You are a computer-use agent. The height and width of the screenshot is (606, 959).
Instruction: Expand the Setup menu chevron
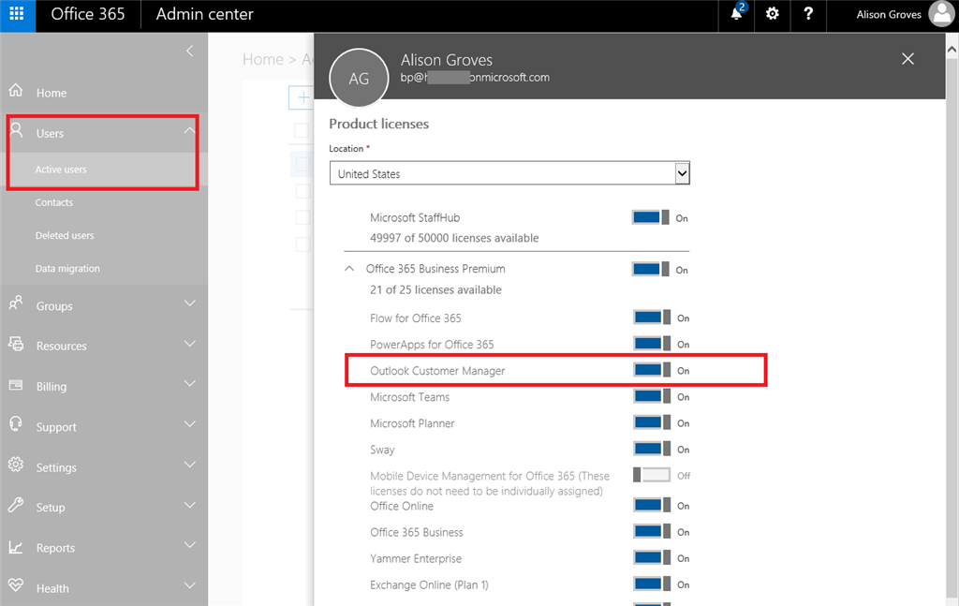point(189,505)
